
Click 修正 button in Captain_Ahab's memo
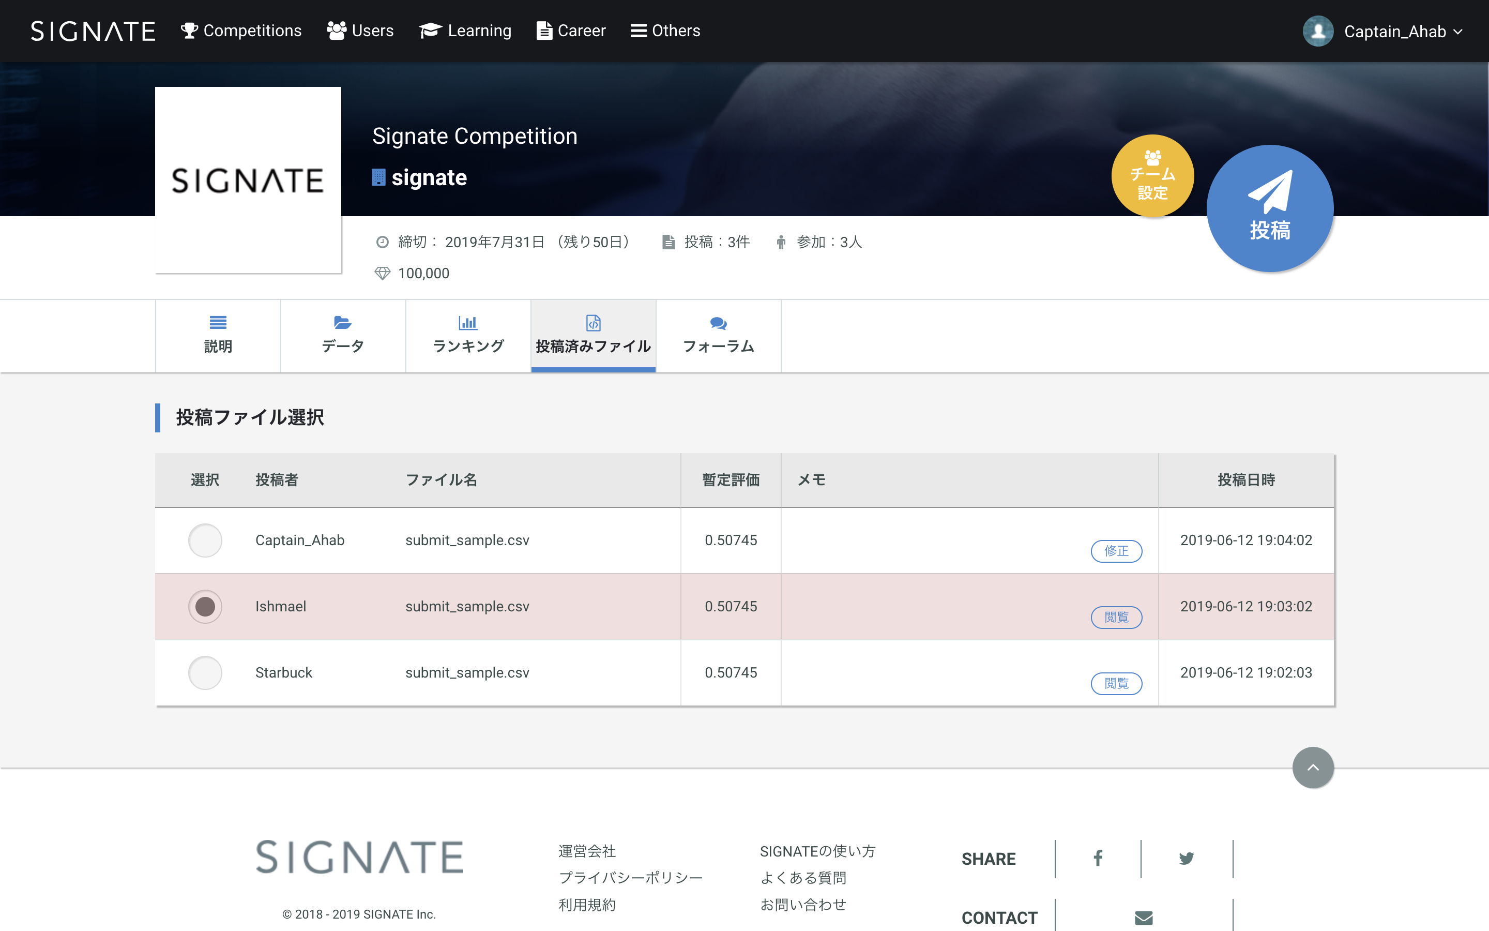[x=1116, y=551]
